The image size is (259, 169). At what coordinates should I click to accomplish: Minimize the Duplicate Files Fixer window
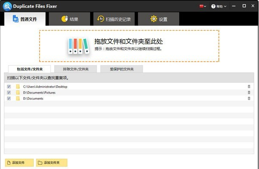234,6
